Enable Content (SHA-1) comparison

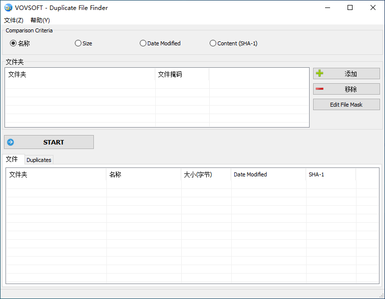(213, 43)
